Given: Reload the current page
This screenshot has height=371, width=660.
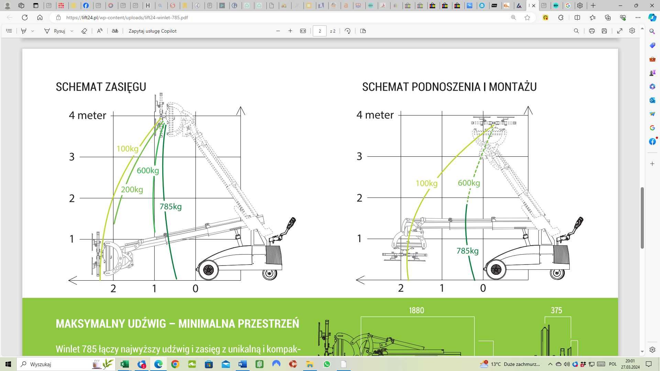Looking at the screenshot, I should point(25,18).
